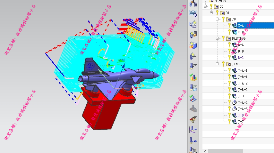Select the J-B-2 operation
This screenshot has width=274, height=153.
243,90
